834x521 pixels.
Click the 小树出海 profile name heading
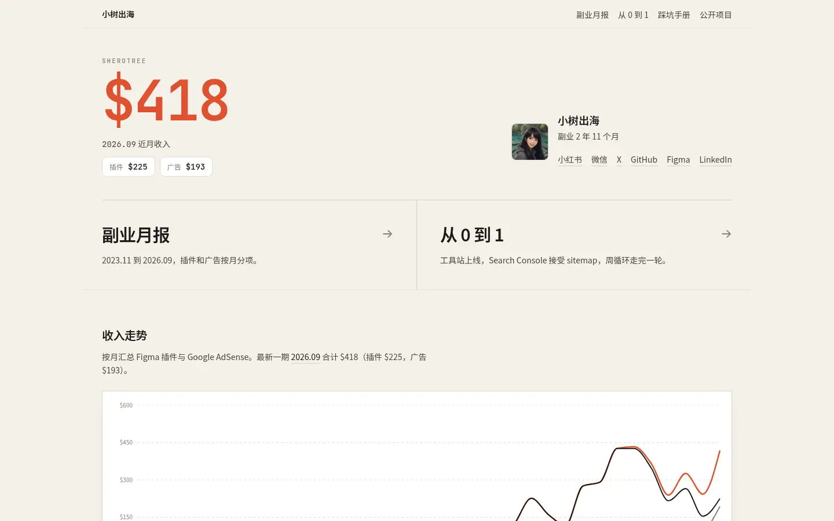click(579, 120)
